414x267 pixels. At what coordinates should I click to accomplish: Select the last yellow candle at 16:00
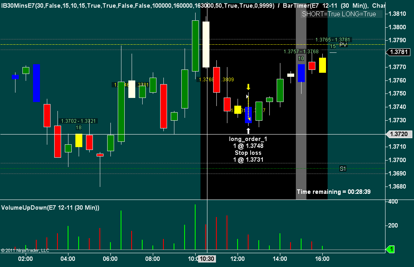pos(322,65)
